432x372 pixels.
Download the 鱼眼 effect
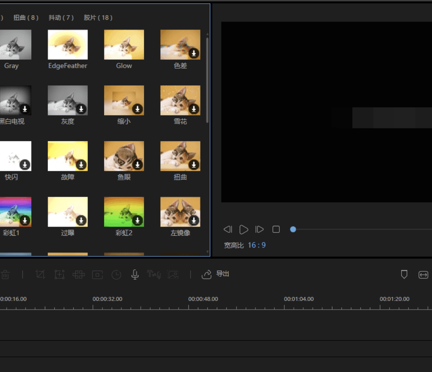137,164
